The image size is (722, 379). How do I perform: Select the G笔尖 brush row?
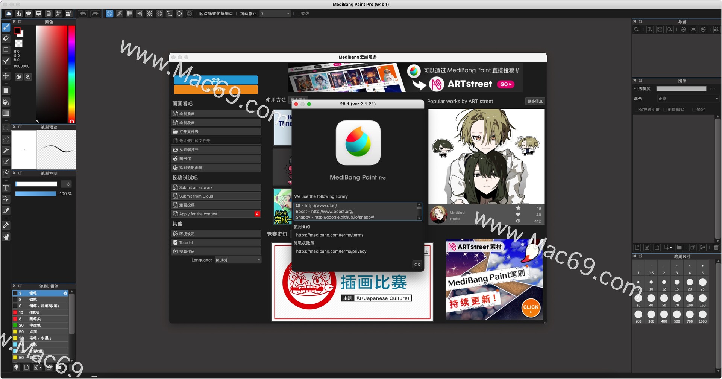(x=40, y=312)
